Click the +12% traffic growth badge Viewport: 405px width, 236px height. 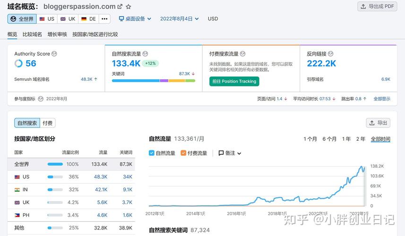(x=150, y=63)
